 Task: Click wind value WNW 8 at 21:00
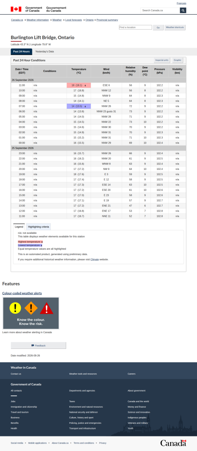(x=106, y=164)
